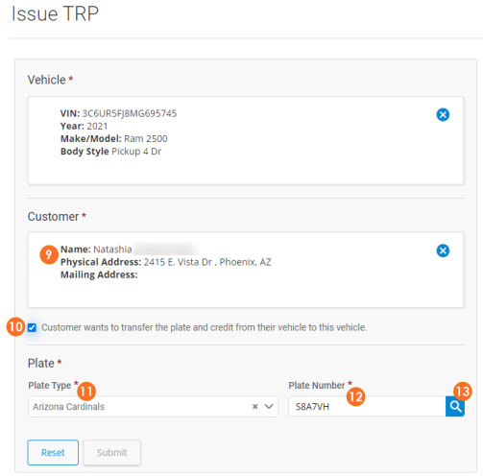Screen dimensions: 483x476
Task: Expand the Plate Type dropdown arrow
Action: coord(269,407)
